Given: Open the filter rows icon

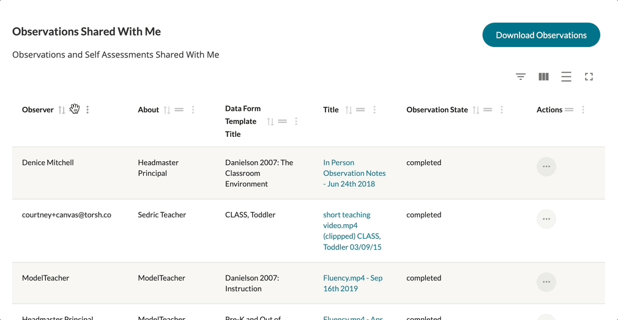Looking at the screenshot, I should (x=520, y=76).
